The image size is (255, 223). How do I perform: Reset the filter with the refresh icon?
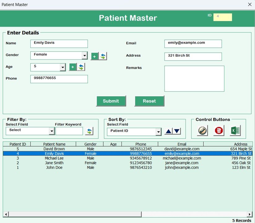89,131
